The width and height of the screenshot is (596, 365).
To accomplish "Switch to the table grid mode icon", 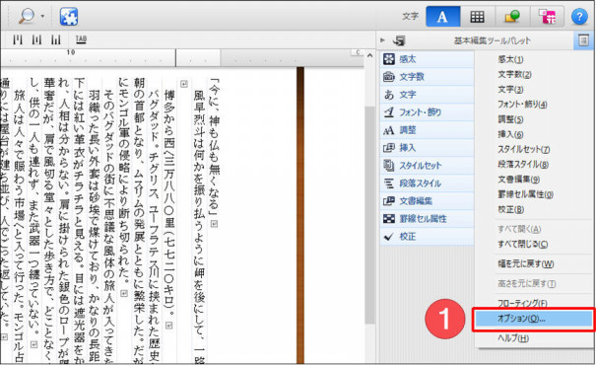I will click(x=477, y=17).
